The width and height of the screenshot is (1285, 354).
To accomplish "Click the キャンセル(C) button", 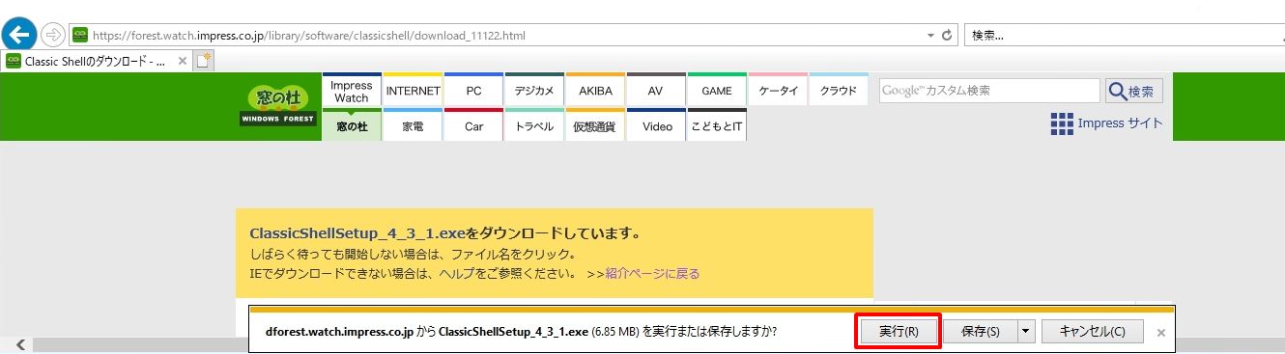I will 1093,331.
